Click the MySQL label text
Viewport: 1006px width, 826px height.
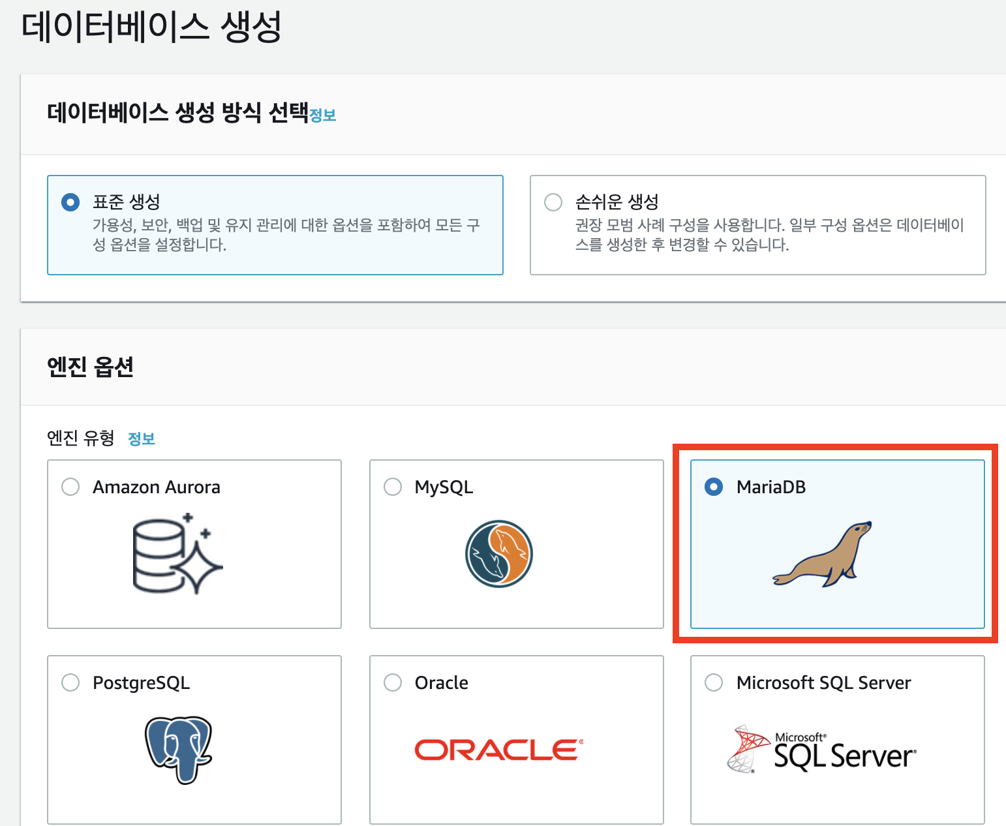pyautogui.click(x=444, y=487)
